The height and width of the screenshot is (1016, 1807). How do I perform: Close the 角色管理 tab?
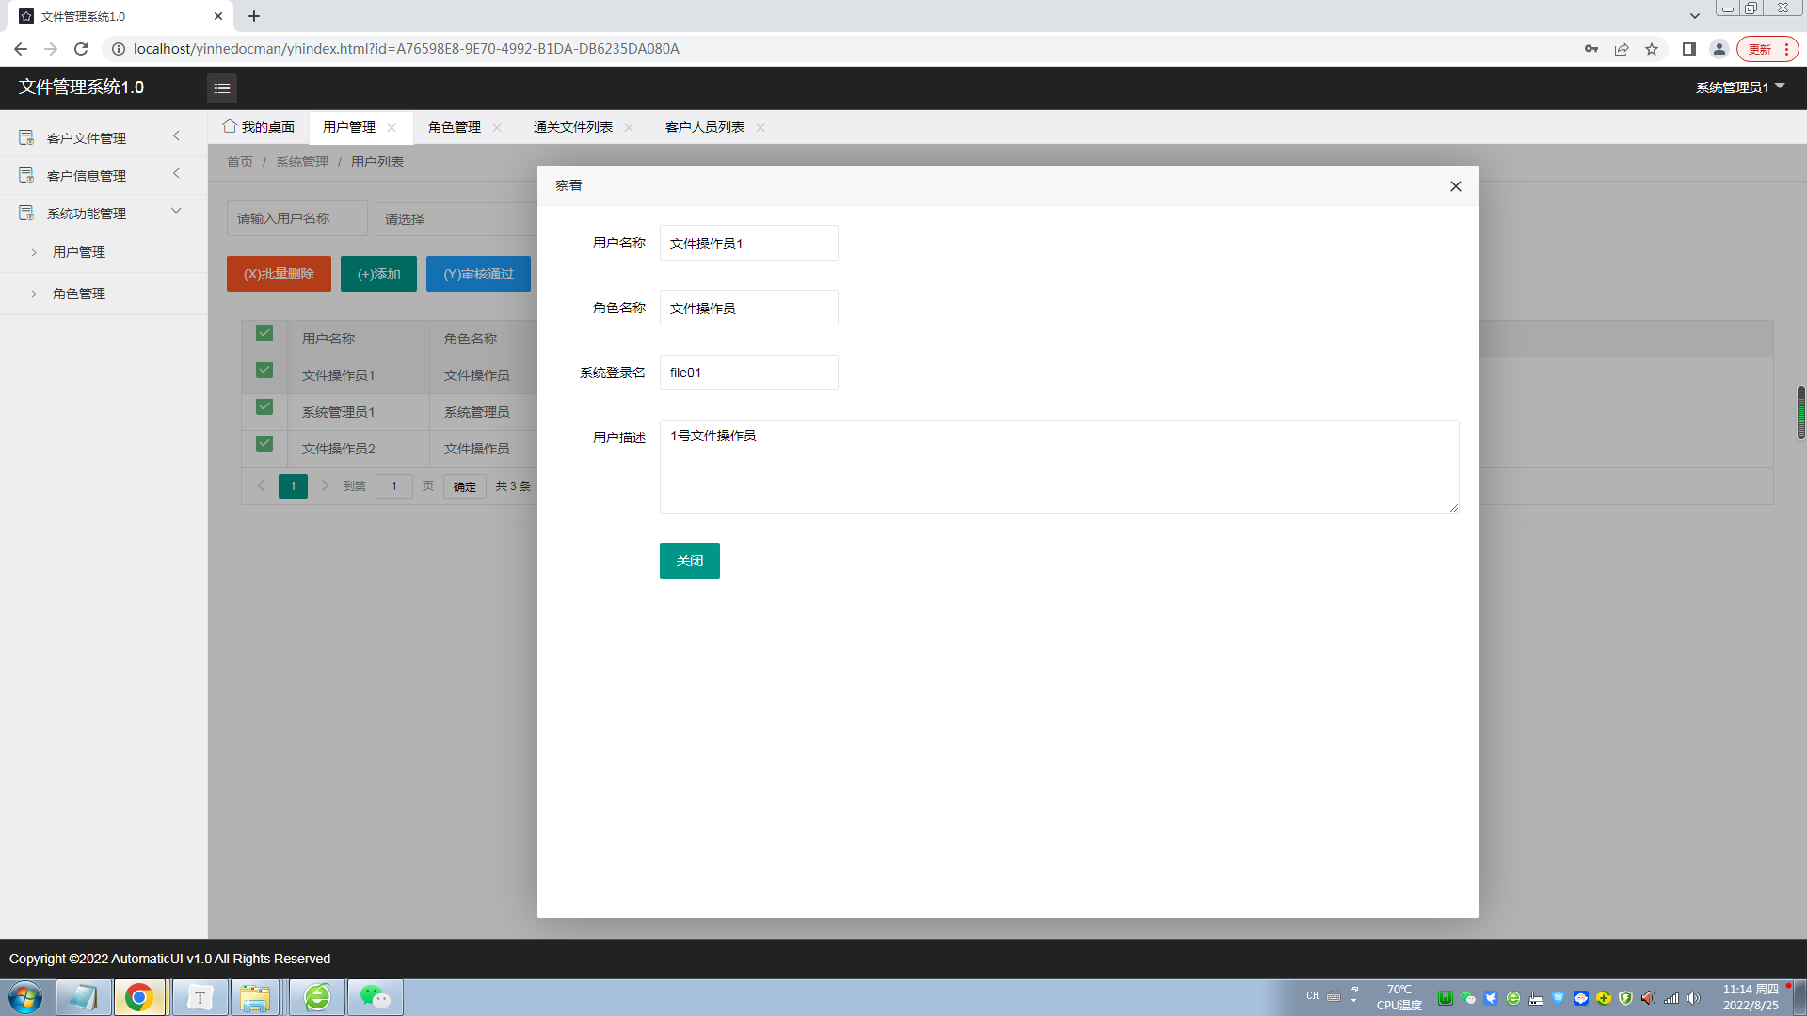(x=497, y=127)
